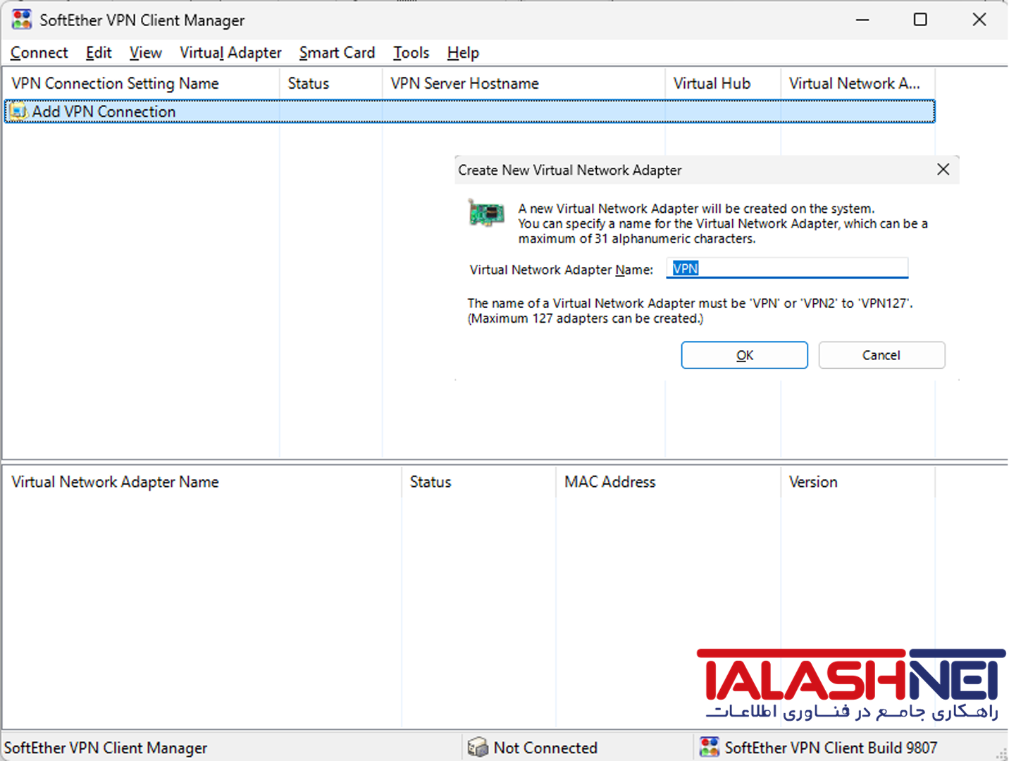
Task: Click the Version column header
Action: click(858, 482)
